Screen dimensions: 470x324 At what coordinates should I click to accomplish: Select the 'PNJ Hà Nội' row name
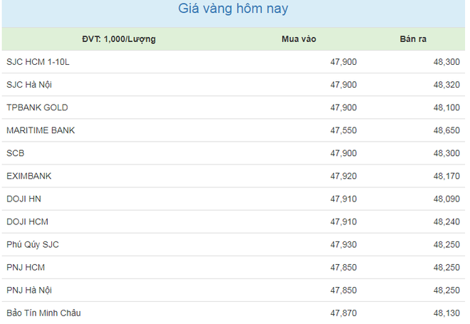(29, 290)
